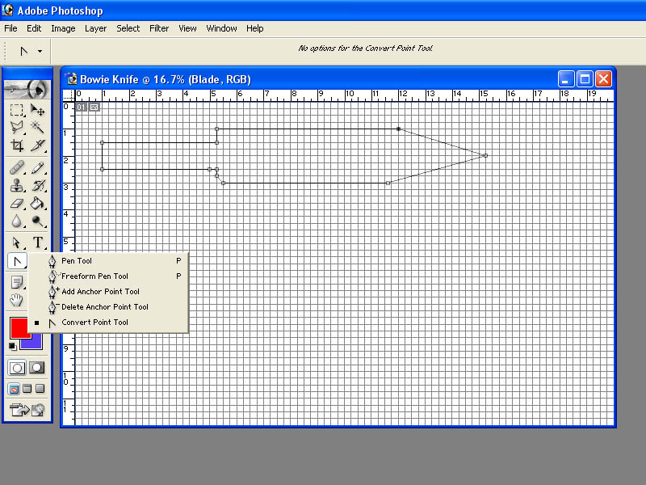Switch to Standard editing mode
The width and height of the screenshot is (646, 485).
(x=17, y=368)
